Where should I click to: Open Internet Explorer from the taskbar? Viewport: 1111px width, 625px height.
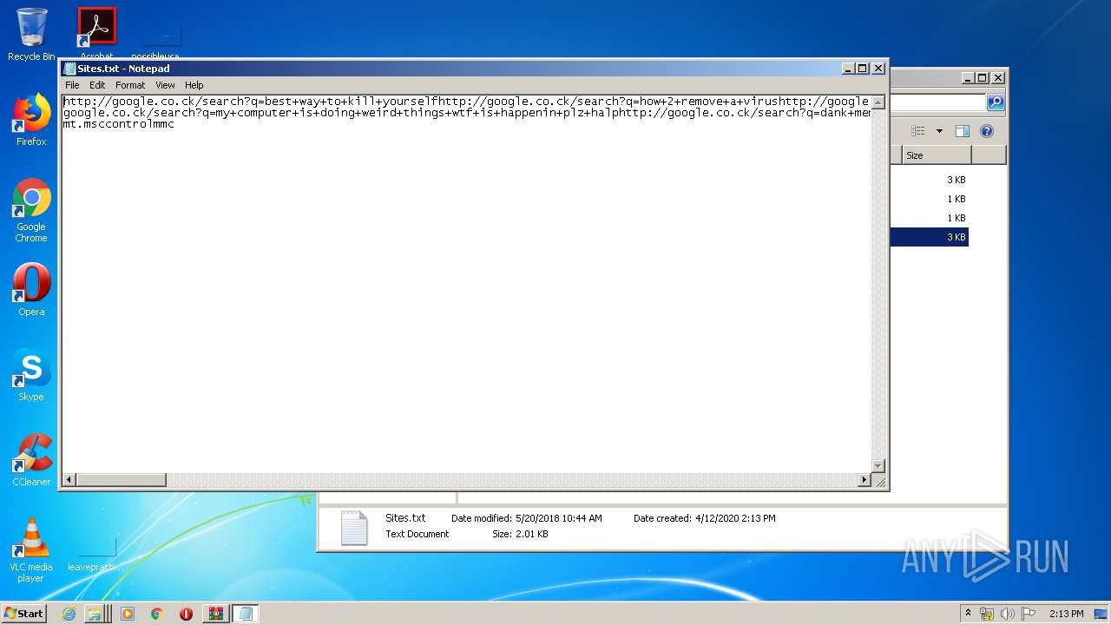[x=69, y=614]
